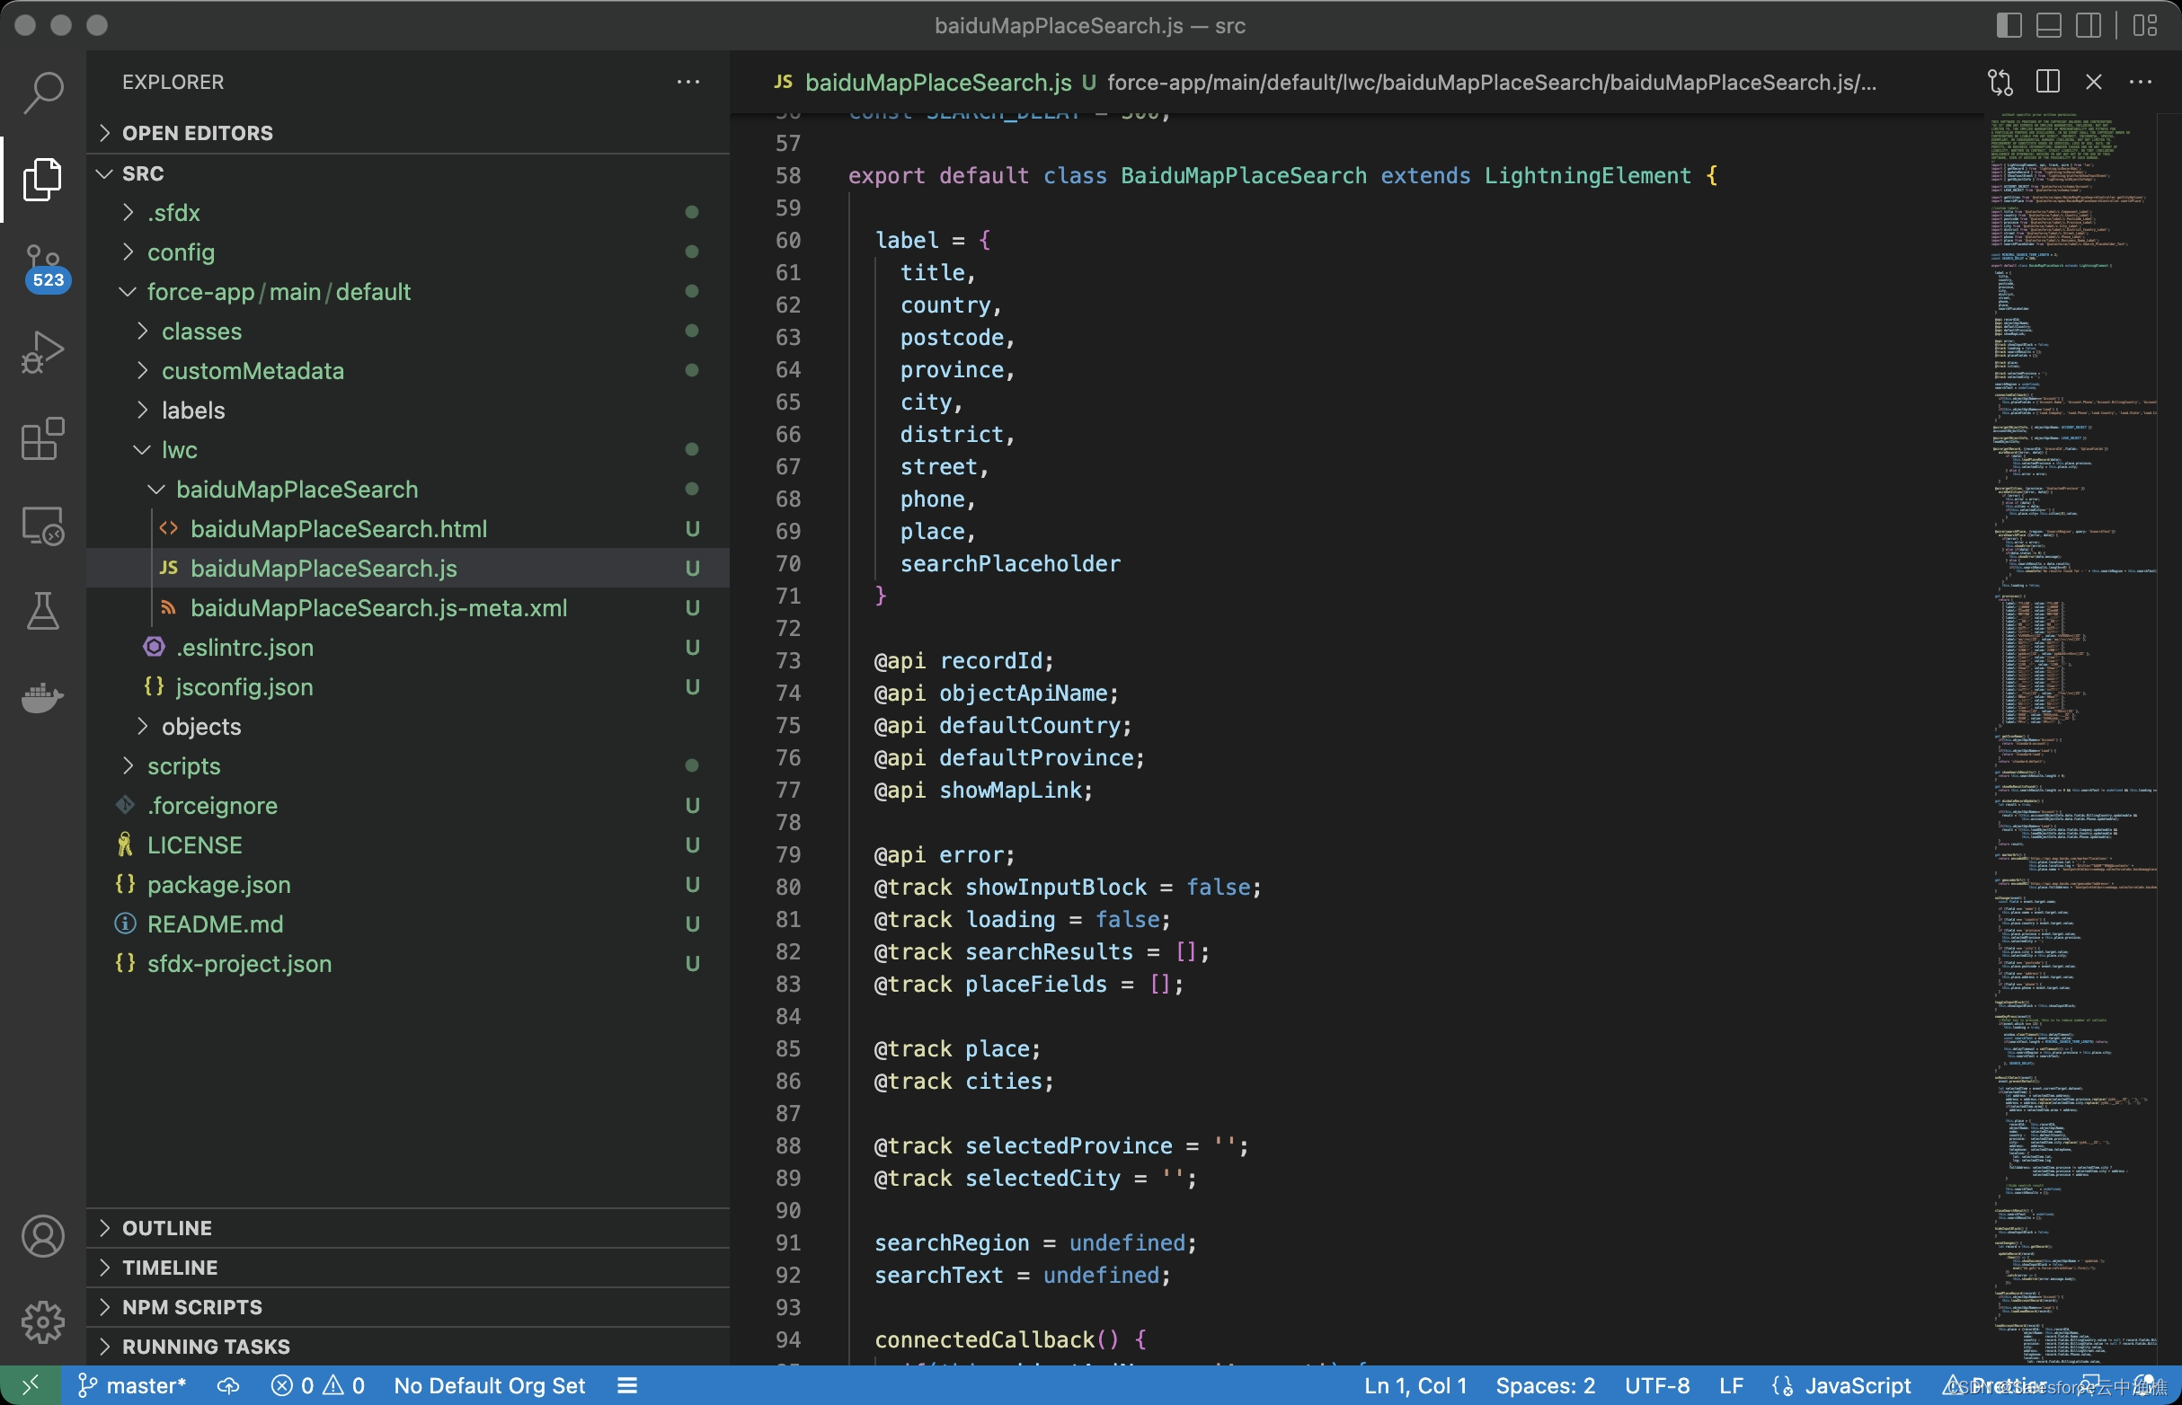Click No Default Org Set status item
The width and height of the screenshot is (2182, 1405).
pyautogui.click(x=489, y=1385)
